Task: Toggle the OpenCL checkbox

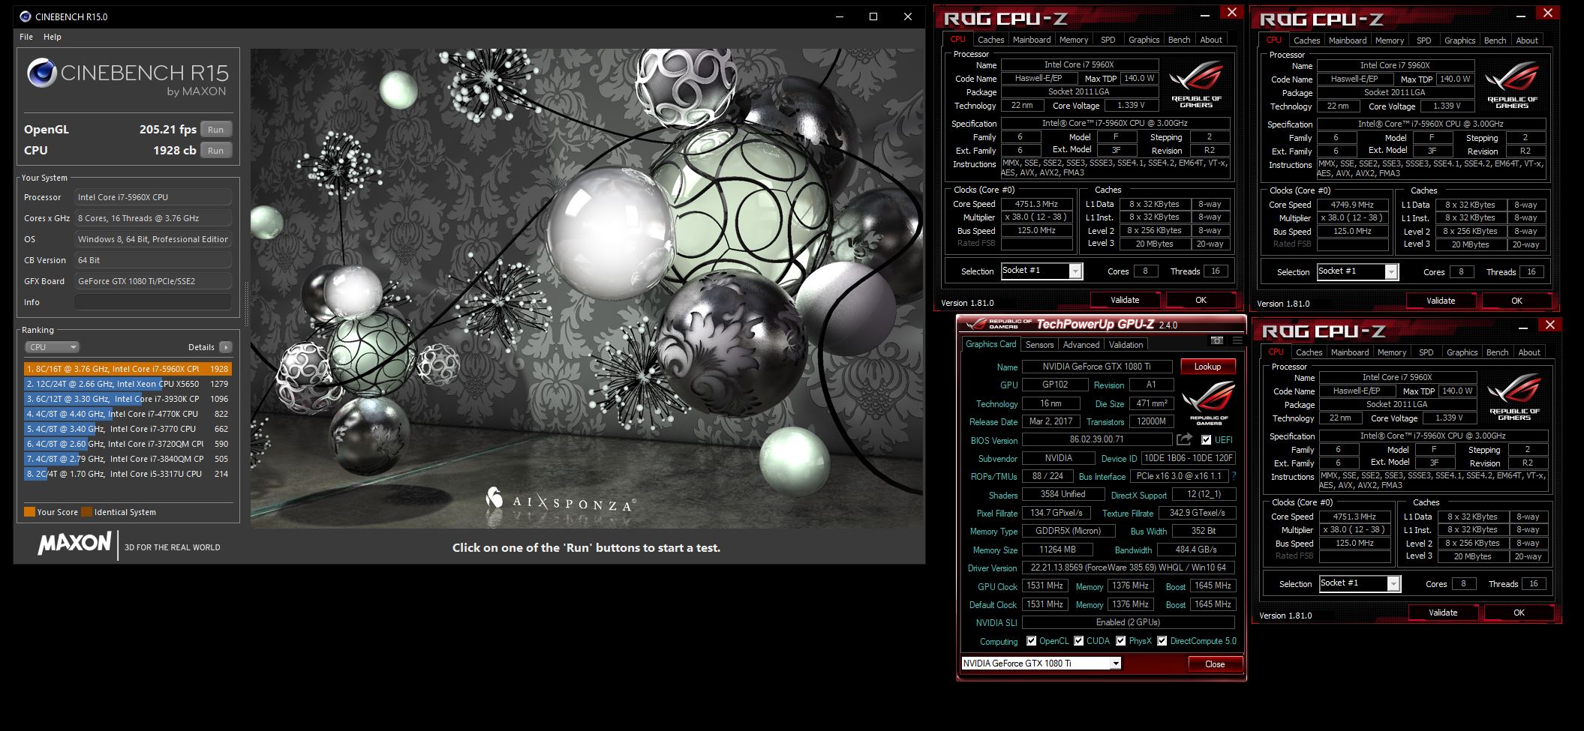Action: pos(1031,641)
